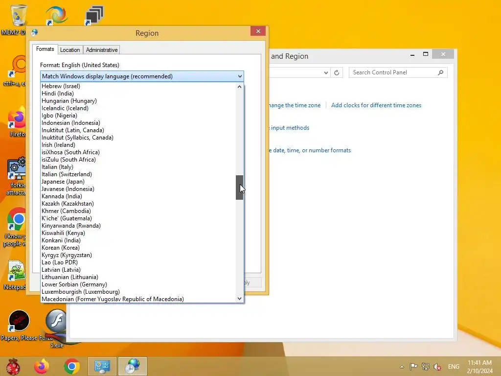Switch to Region clock-globe taskbar button
This screenshot has height=376, width=501.
pos(133,366)
